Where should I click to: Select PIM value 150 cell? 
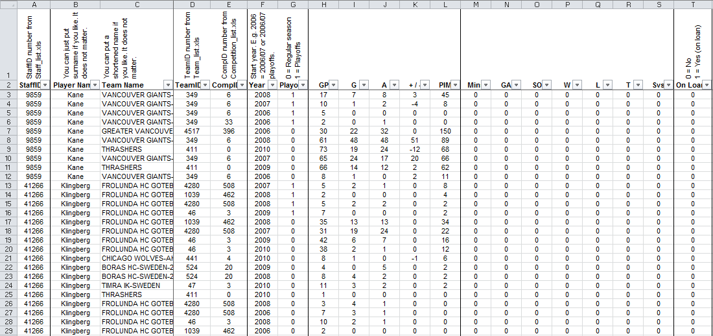pyautogui.click(x=445, y=131)
